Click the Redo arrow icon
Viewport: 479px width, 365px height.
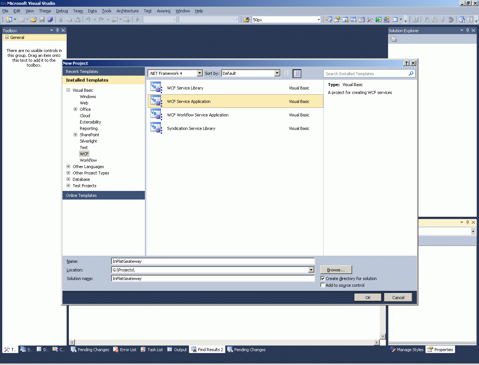[x=101, y=20]
